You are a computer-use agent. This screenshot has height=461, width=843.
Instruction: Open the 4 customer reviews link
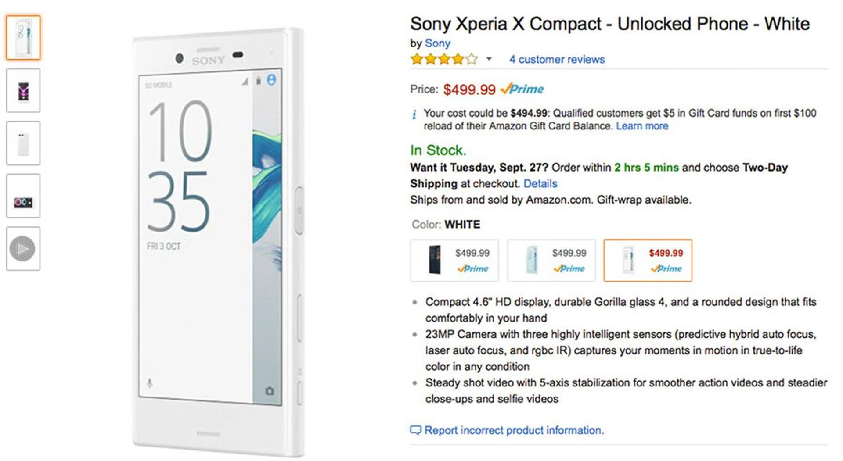[556, 59]
